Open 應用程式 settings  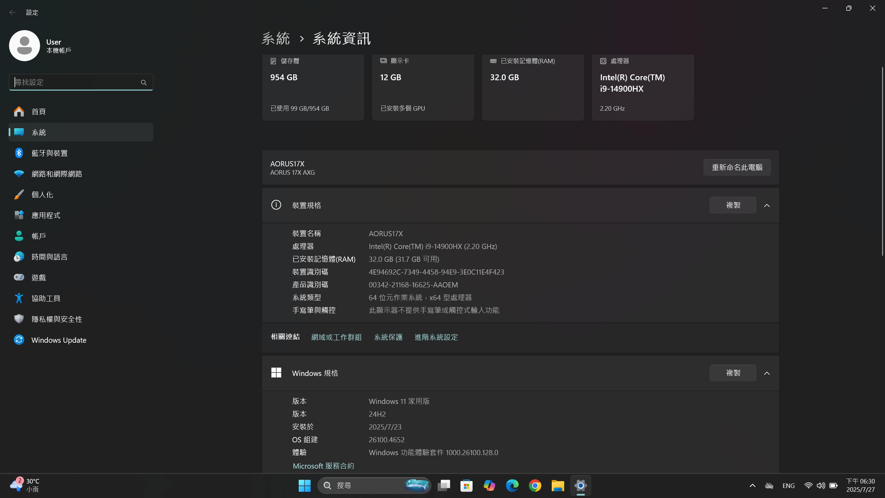point(81,215)
